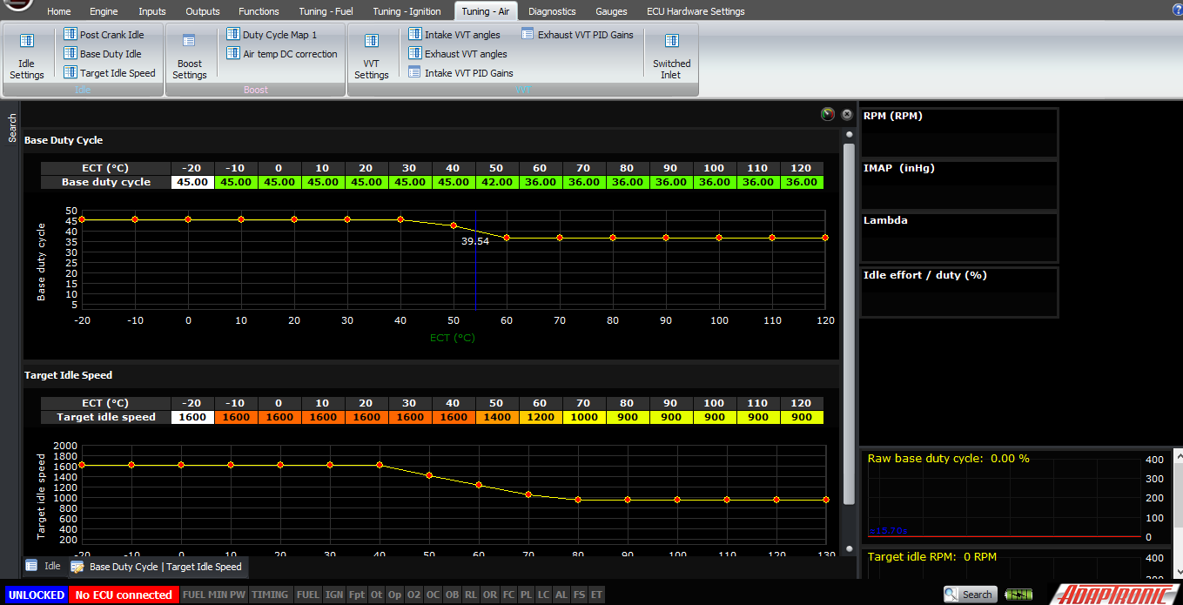Select the Idle bottom document tab
This screenshot has height=605, width=1183.
[44, 566]
